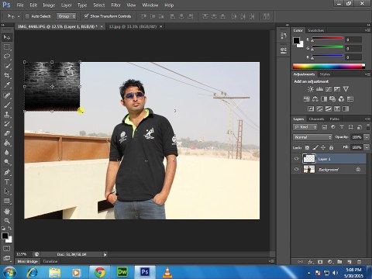Add a Hue/Saturation adjustment
The image size is (372, 279).
(307, 99)
